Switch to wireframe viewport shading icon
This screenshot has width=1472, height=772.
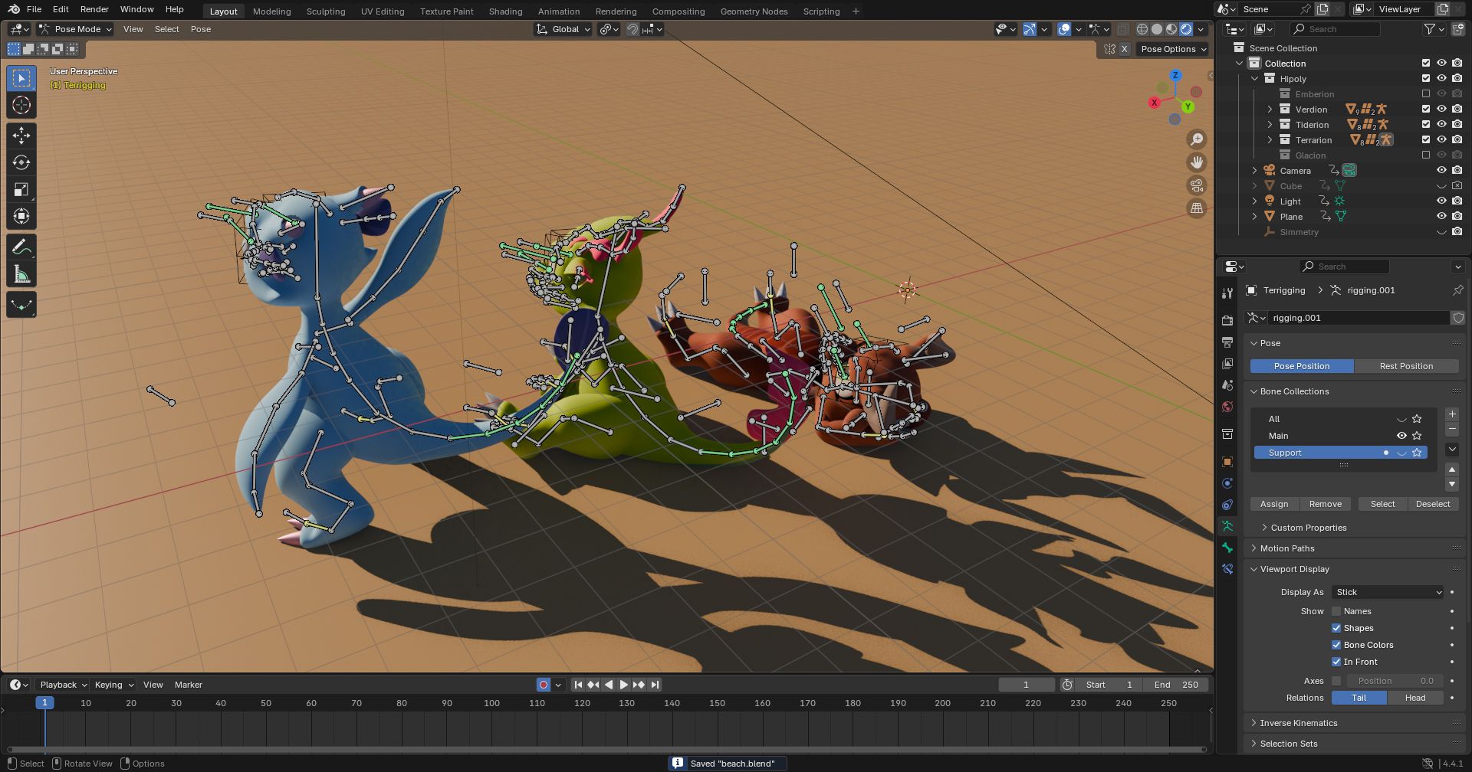click(1142, 29)
